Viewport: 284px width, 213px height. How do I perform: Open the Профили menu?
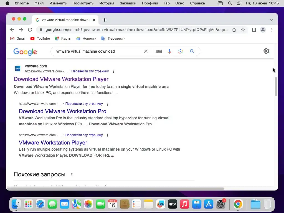point(150,3)
